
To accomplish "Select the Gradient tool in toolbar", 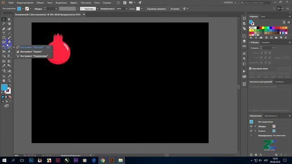I will tap(9, 61).
